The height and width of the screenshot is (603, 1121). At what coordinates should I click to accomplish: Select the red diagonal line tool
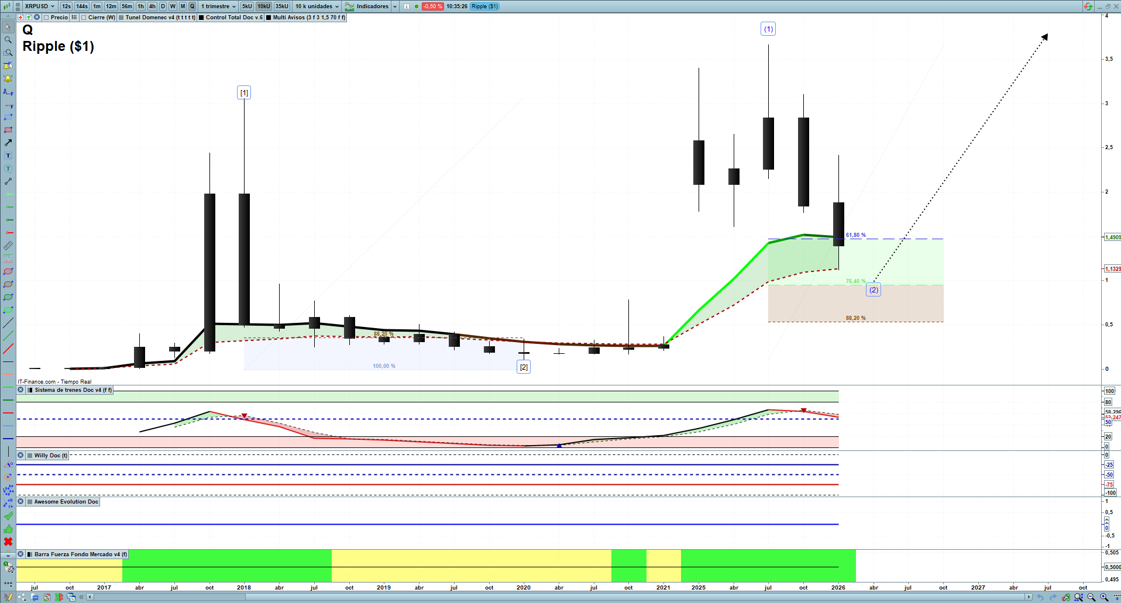[8, 349]
